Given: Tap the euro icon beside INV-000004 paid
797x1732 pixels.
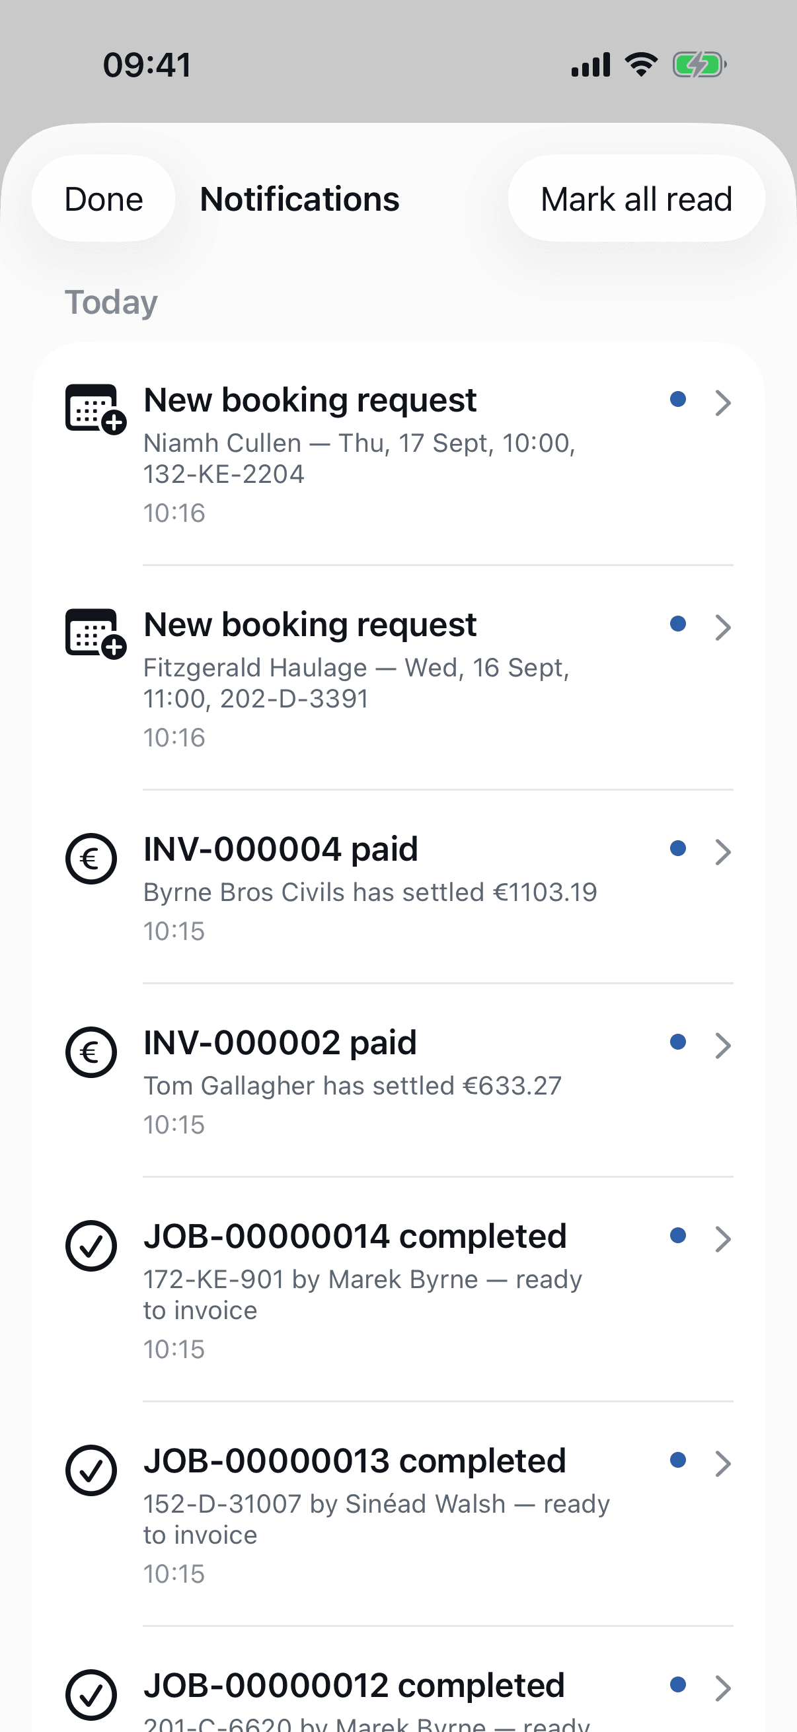Looking at the screenshot, I should (91, 859).
